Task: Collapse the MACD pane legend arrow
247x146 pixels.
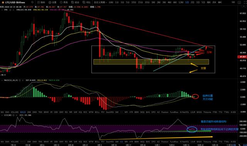Action: point(2,80)
